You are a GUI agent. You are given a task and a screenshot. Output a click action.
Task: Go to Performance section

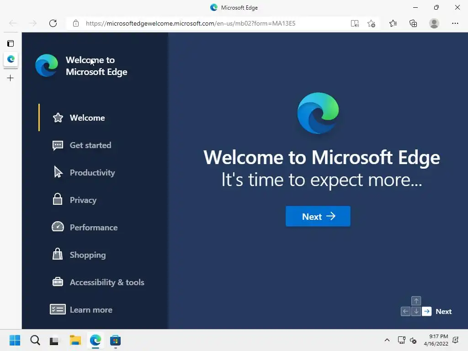[x=94, y=228]
